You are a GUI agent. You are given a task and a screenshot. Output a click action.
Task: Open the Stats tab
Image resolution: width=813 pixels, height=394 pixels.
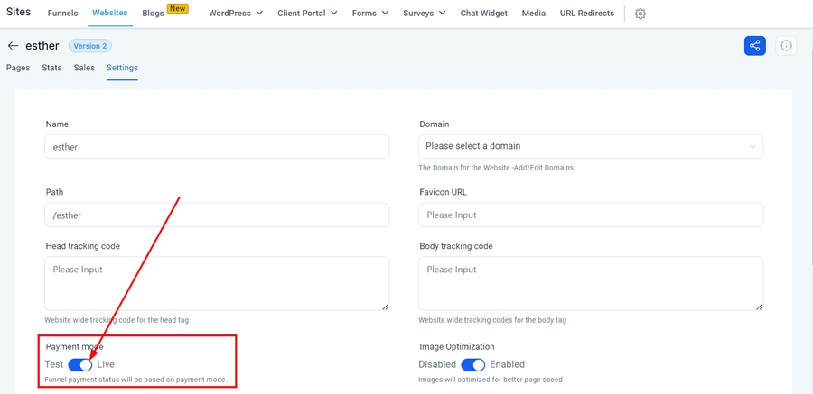[x=51, y=68]
